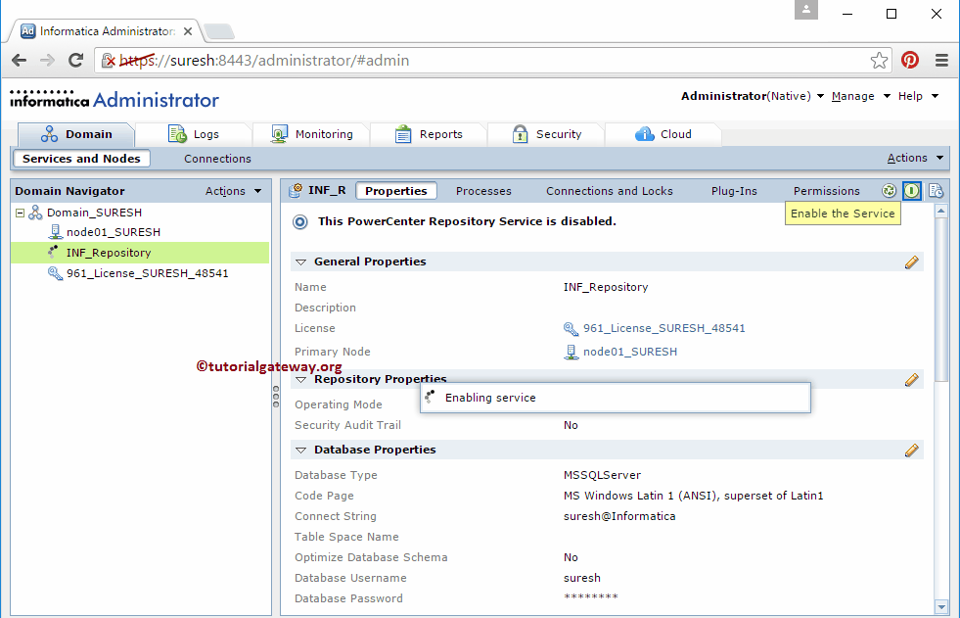Viewport: 960px width, 618px height.
Task: Click the Pinterest icon in the browser toolbar
Action: tap(910, 60)
